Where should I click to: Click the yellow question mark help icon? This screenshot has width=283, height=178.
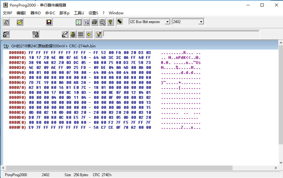pos(110,22)
